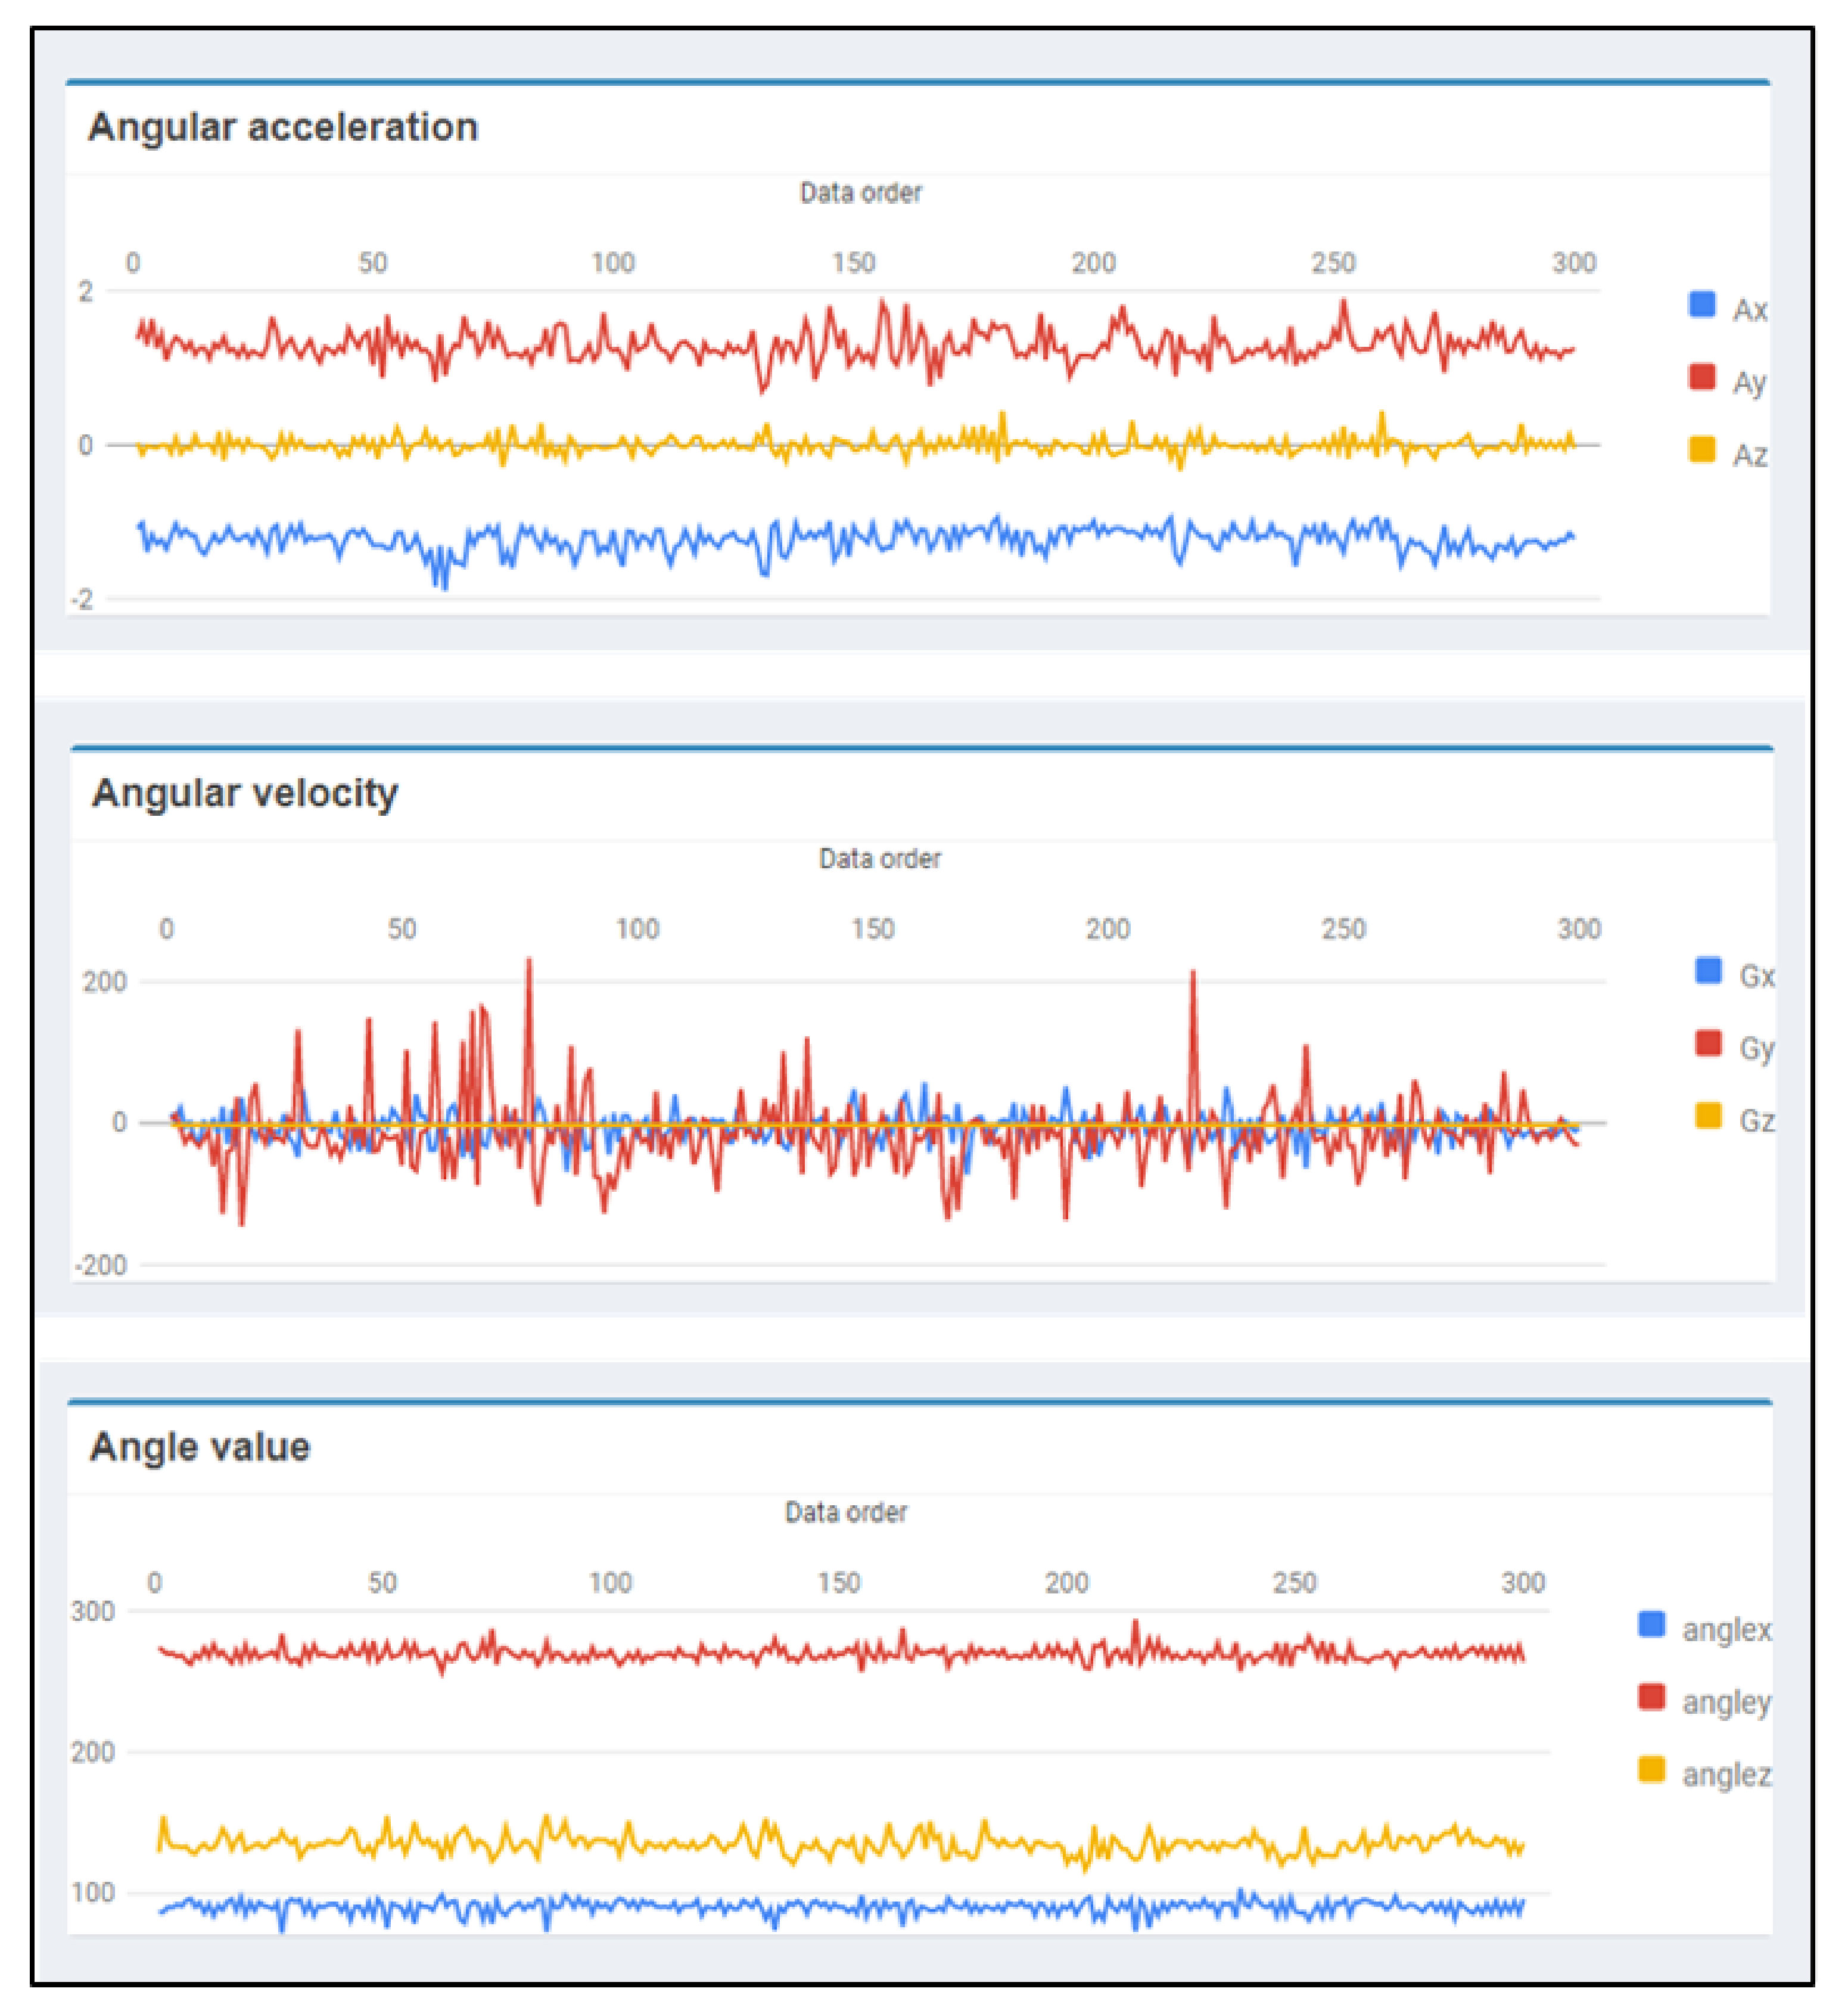
Task: Click the blue anglex legend swatch
Action: pos(1652,1624)
